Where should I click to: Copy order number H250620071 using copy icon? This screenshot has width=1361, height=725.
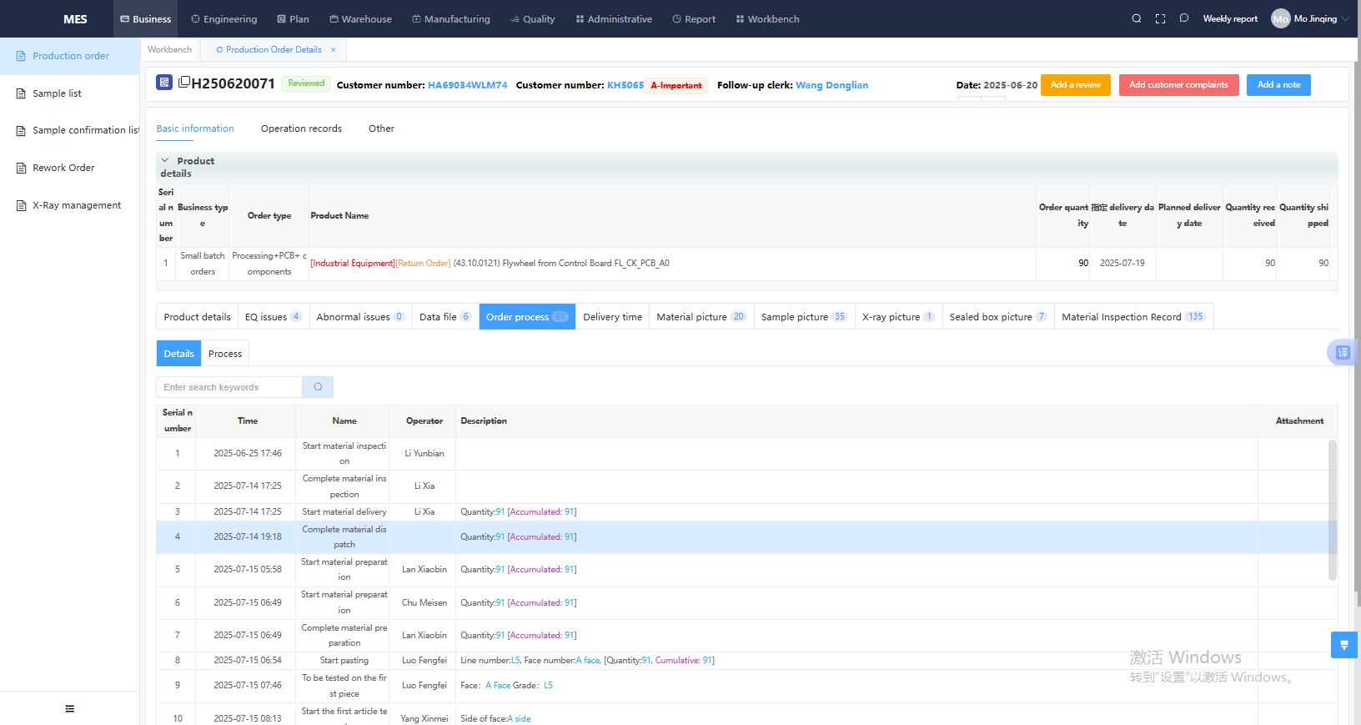coord(184,82)
